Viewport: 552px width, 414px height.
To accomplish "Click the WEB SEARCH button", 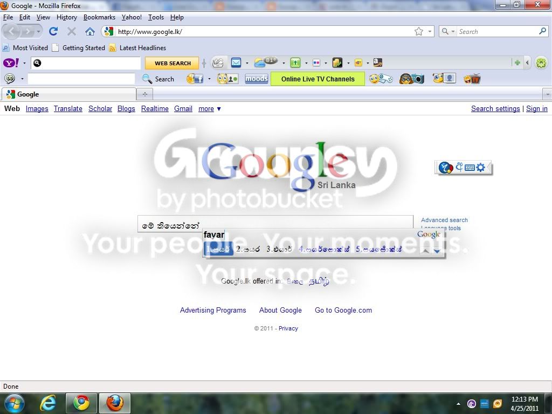I will tap(172, 63).
